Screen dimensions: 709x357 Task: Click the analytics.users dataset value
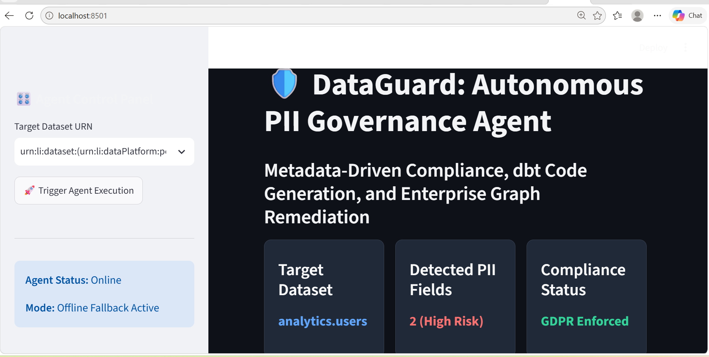tap(323, 321)
